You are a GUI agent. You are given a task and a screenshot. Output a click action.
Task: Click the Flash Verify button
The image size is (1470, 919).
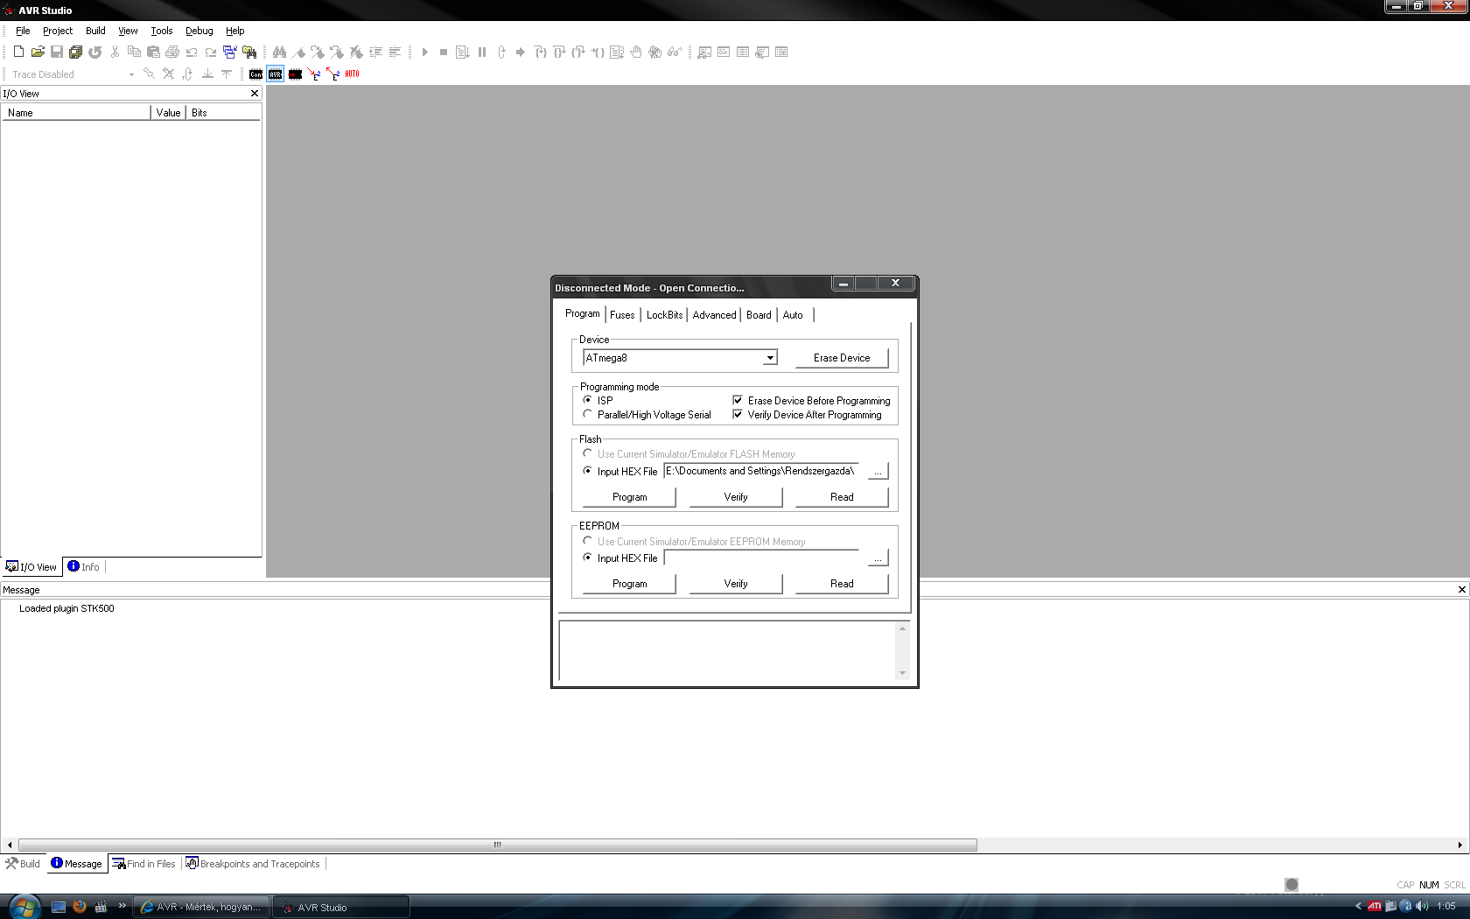point(736,497)
